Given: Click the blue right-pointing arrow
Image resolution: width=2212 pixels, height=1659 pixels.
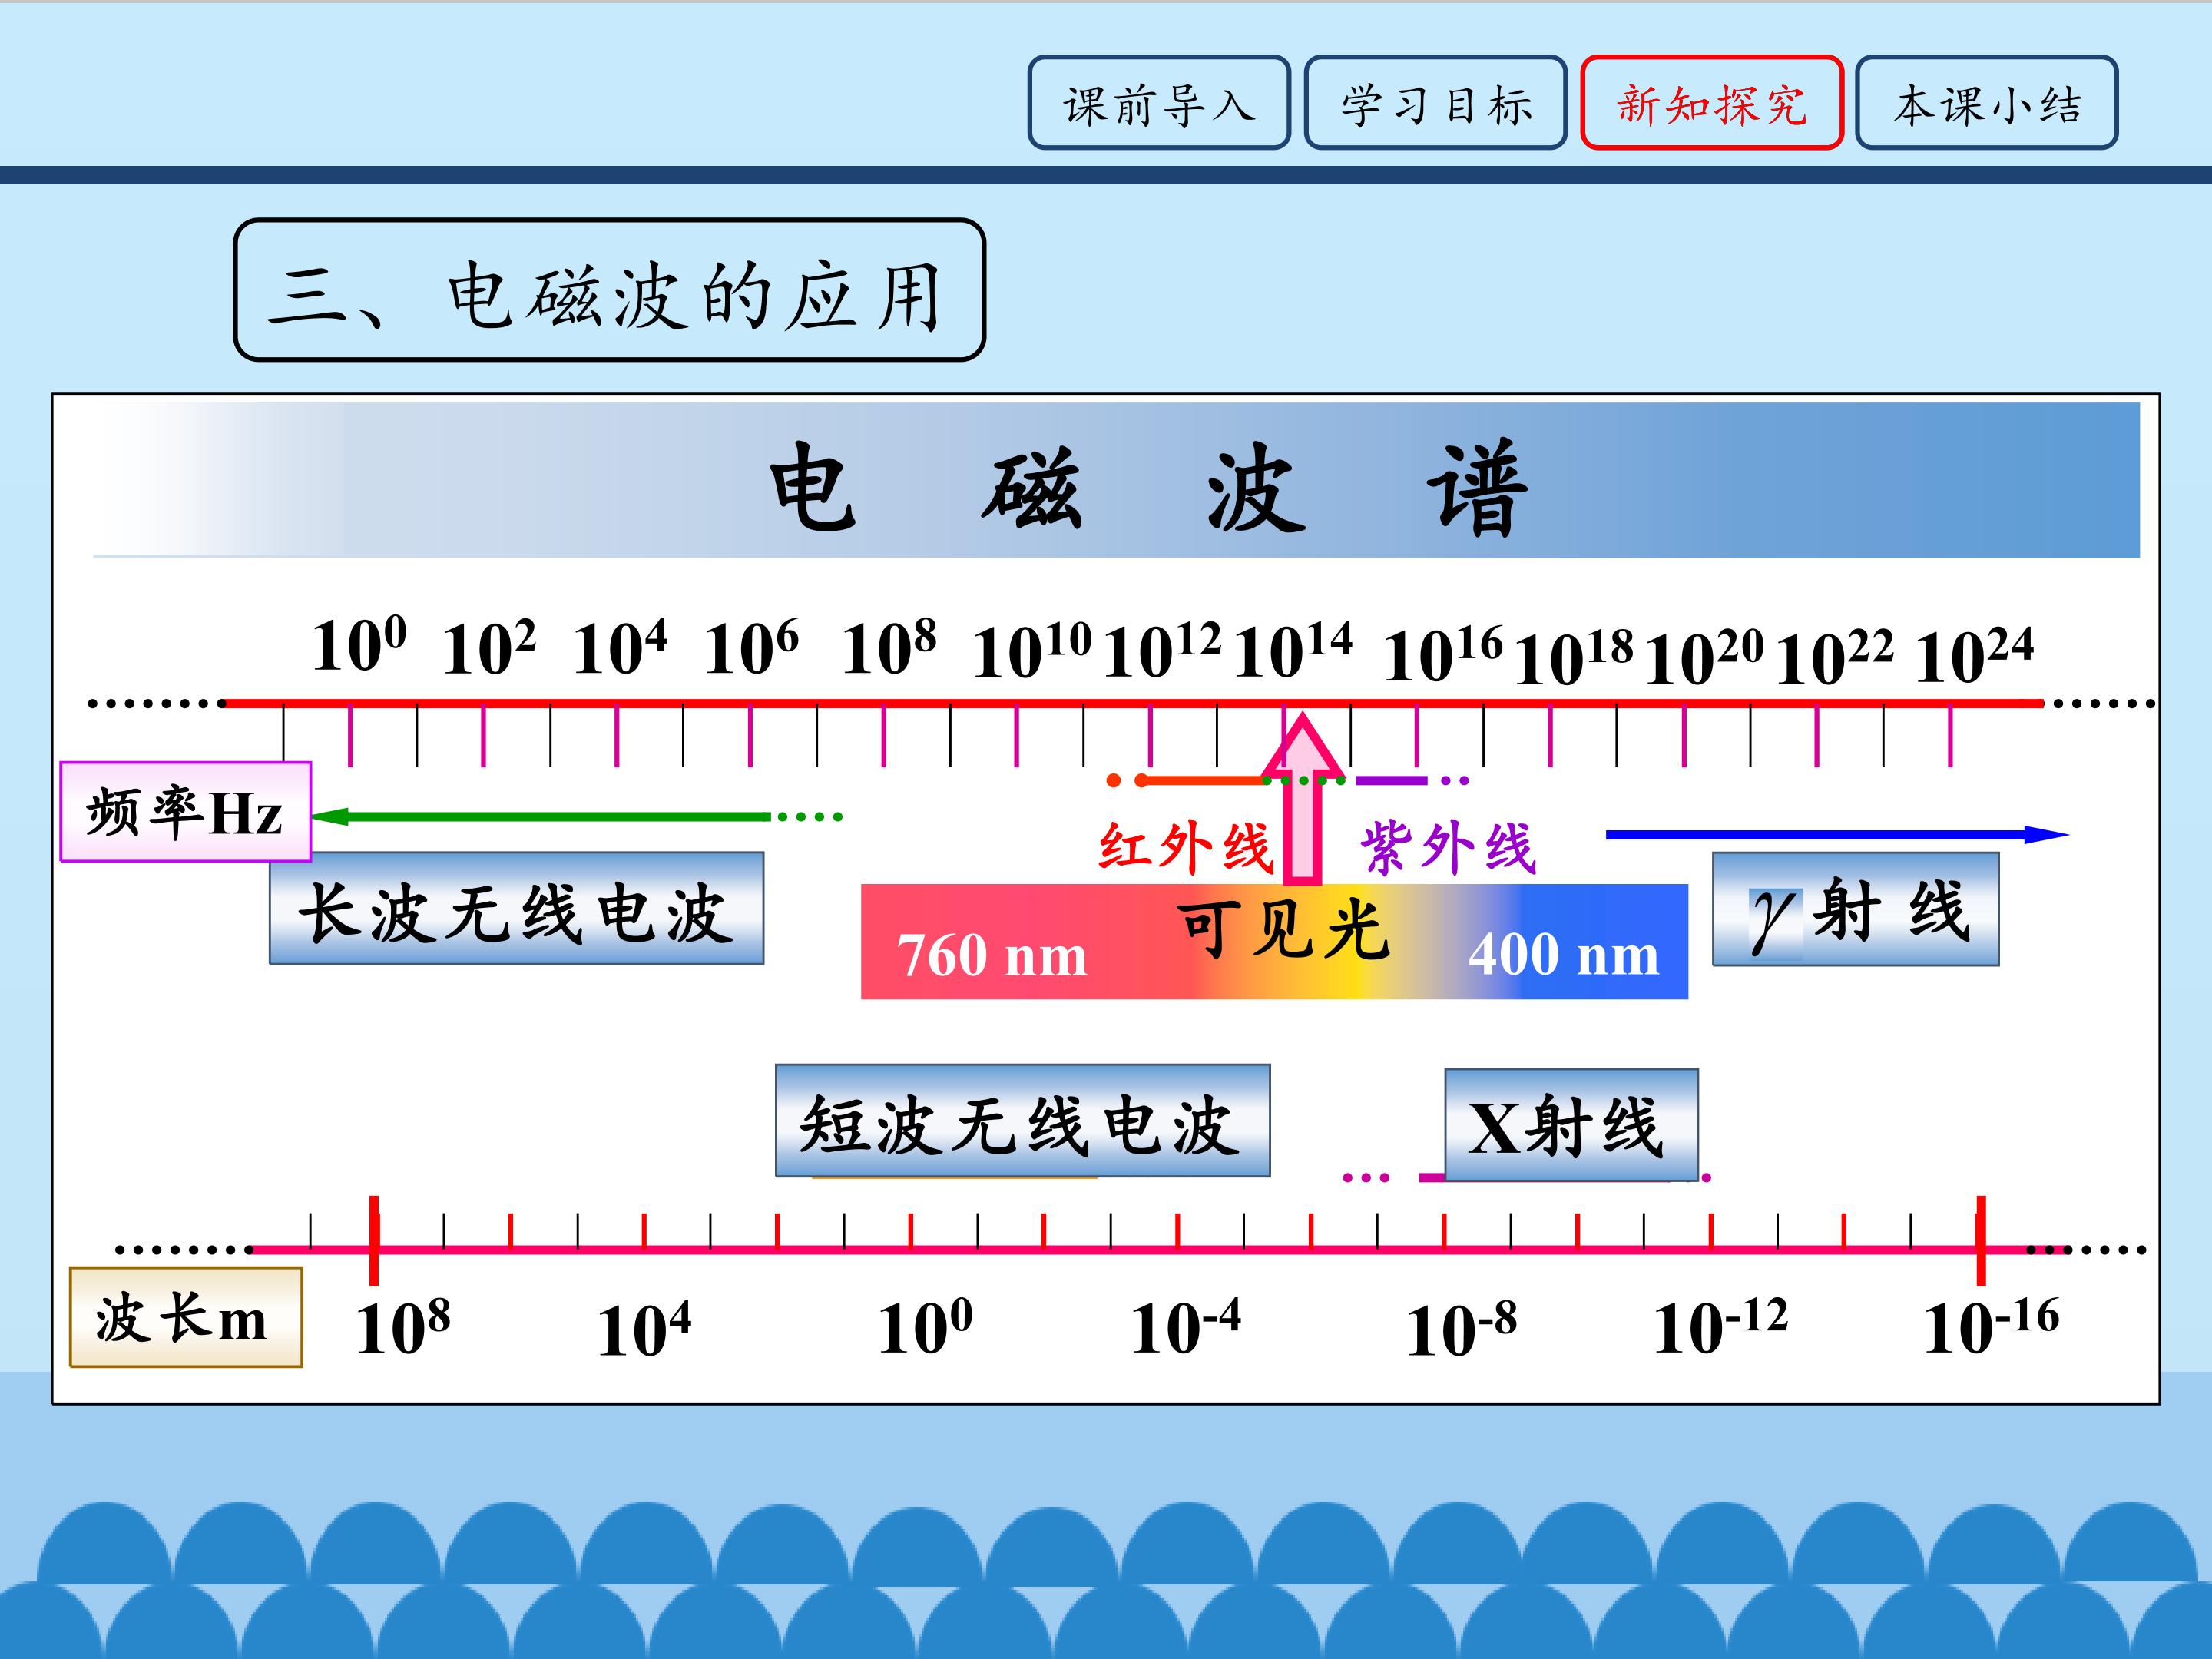Looking at the screenshot, I should pos(1837,834).
